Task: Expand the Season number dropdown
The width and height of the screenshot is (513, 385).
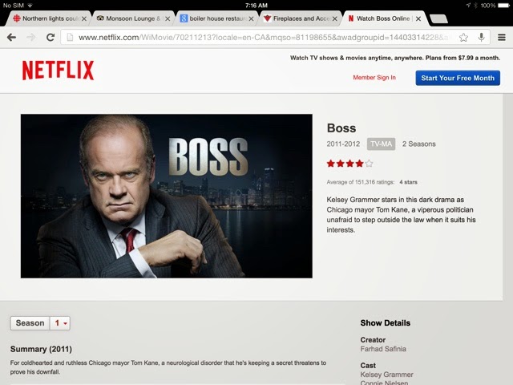Action: [60, 323]
